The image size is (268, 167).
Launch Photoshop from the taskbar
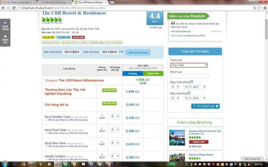pos(15,164)
